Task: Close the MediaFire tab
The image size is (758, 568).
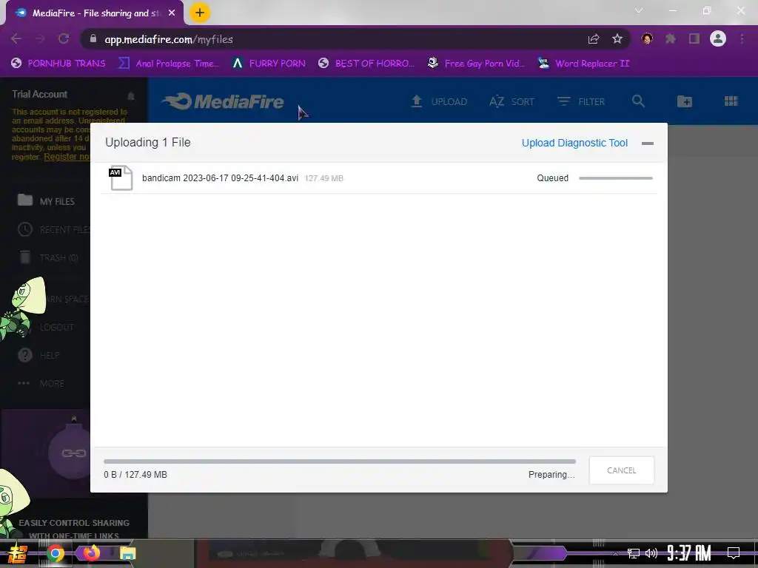Action: [172, 13]
